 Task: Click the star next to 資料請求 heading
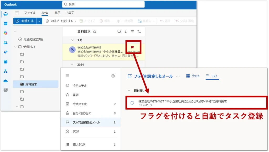click(x=95, y=31)
